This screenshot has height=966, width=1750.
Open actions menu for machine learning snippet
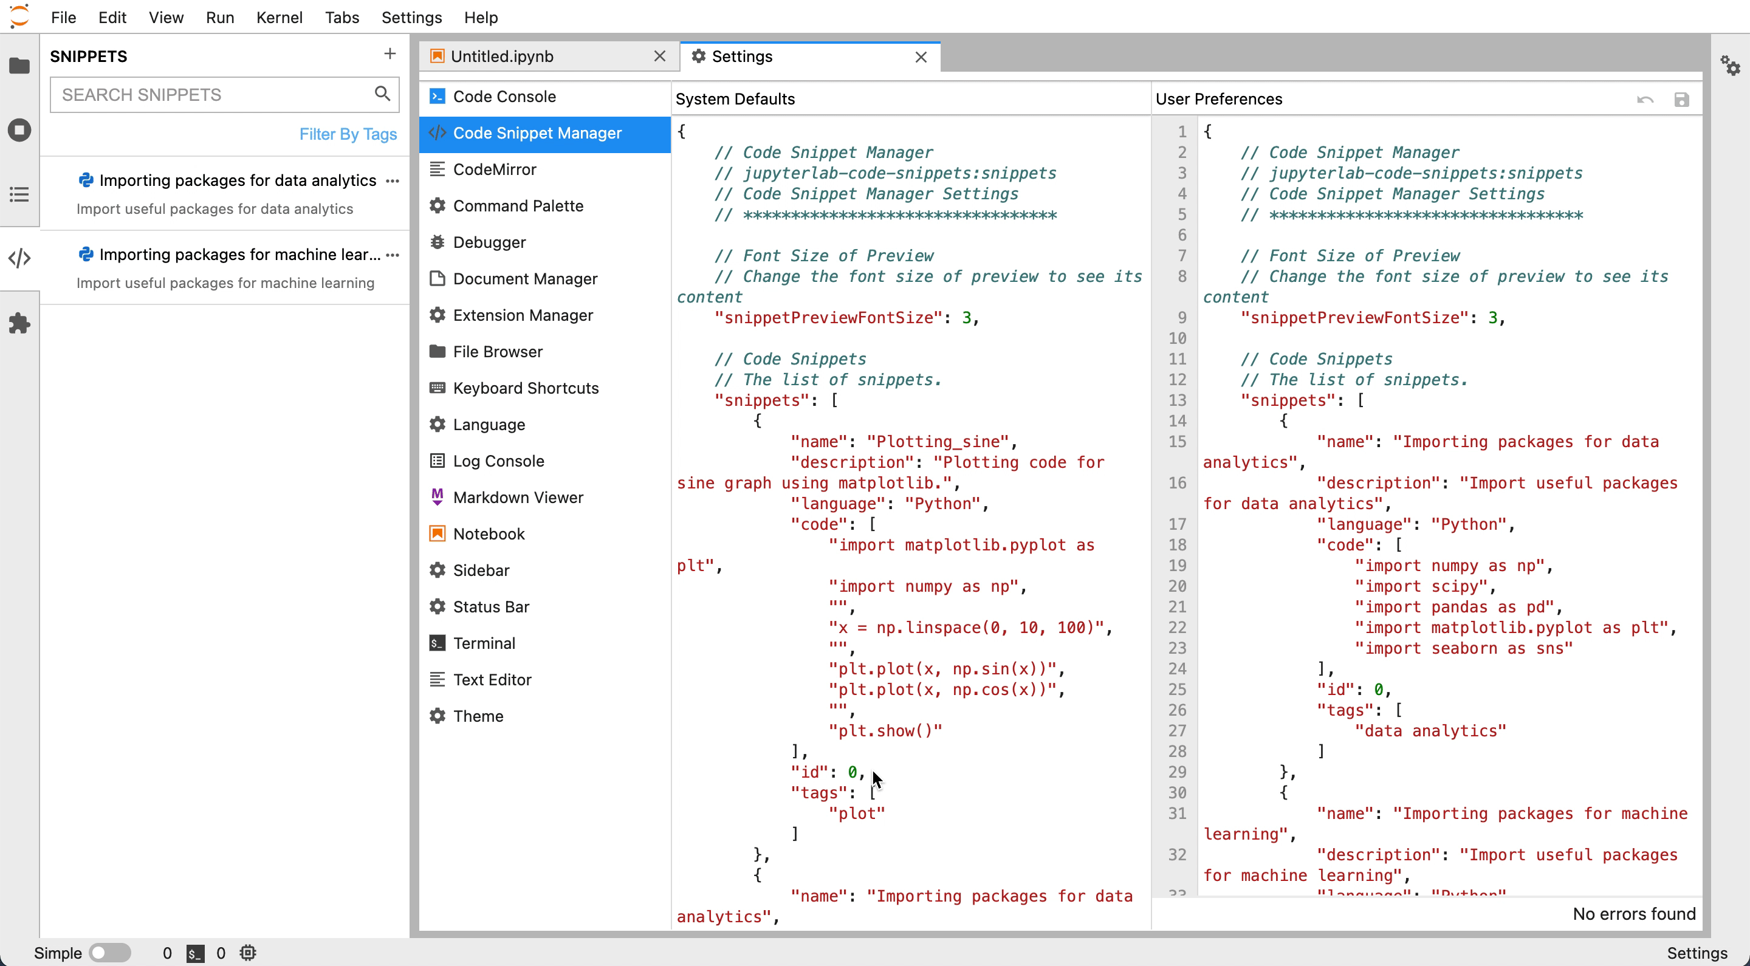point(392,255)
